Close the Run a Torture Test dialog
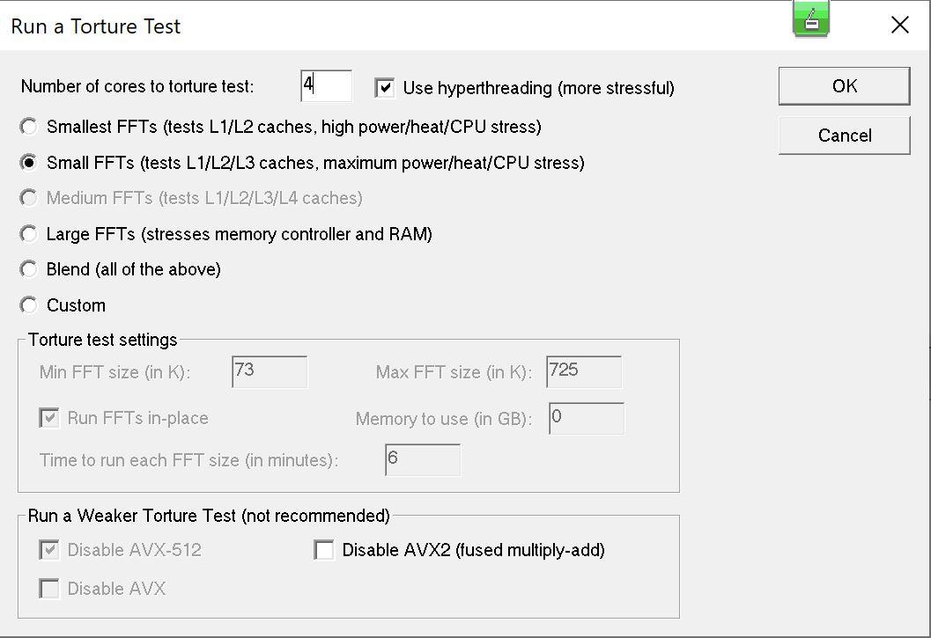This screenshot has width=931, height=638. pyautogui.click(x=899, y=25)
